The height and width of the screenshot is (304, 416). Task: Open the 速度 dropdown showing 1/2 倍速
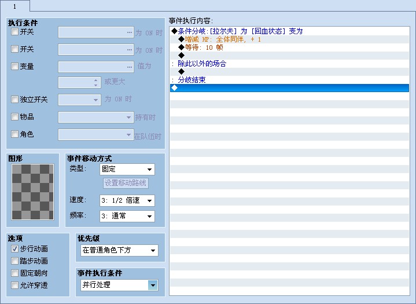pyautogui.click(x=127, y=200)
